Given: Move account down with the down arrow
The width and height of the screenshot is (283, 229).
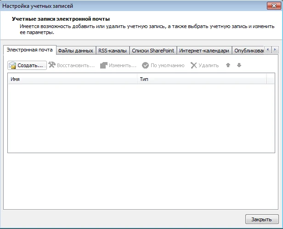Looking at the screenshot, I should [239, 65].
